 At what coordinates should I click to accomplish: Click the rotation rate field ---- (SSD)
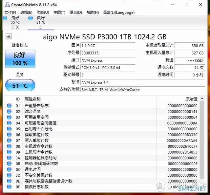click(x=190, y=60)
